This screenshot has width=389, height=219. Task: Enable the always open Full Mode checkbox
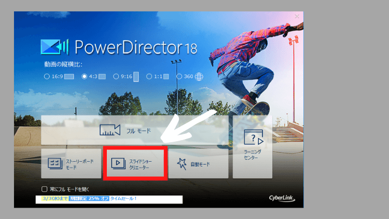(45, 189)
